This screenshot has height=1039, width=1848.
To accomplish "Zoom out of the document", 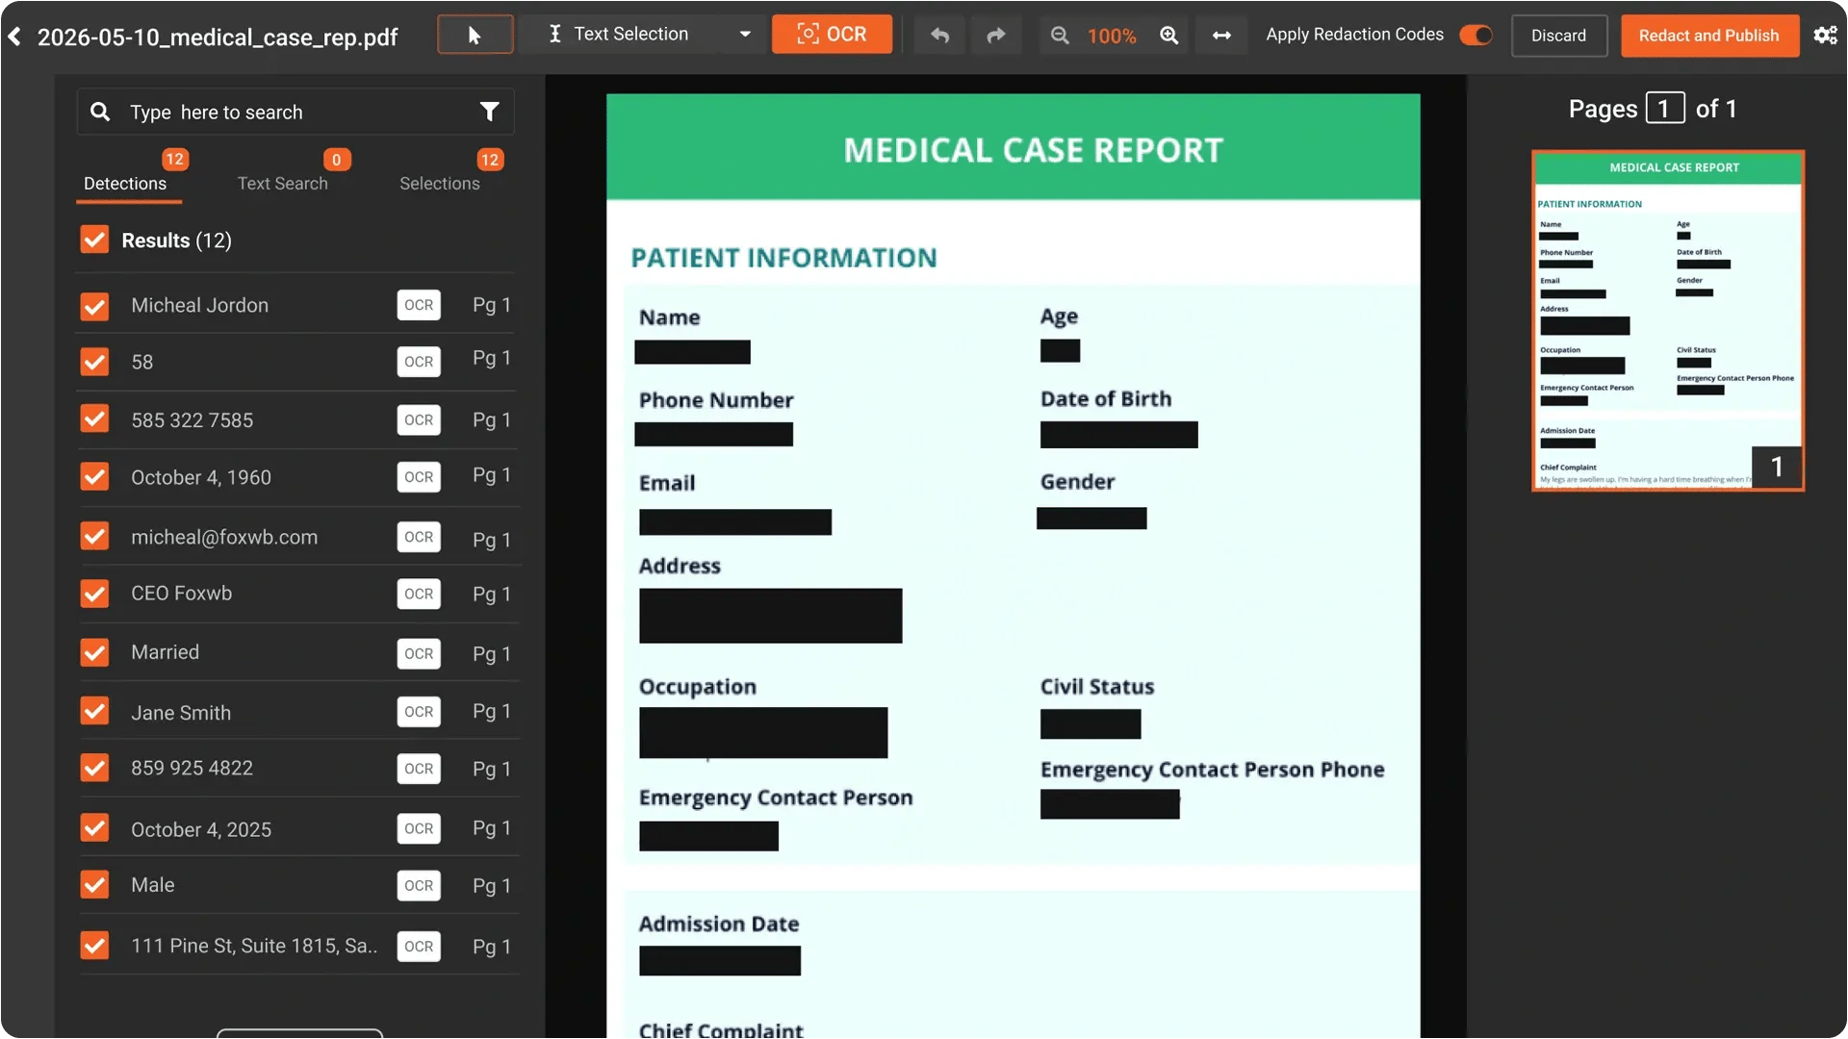I will [1060, 36].
